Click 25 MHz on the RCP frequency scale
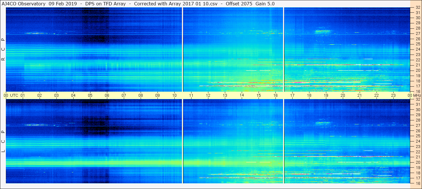This screenshot has width=422, height=189. pyautogui.click(x=418, y=44)
